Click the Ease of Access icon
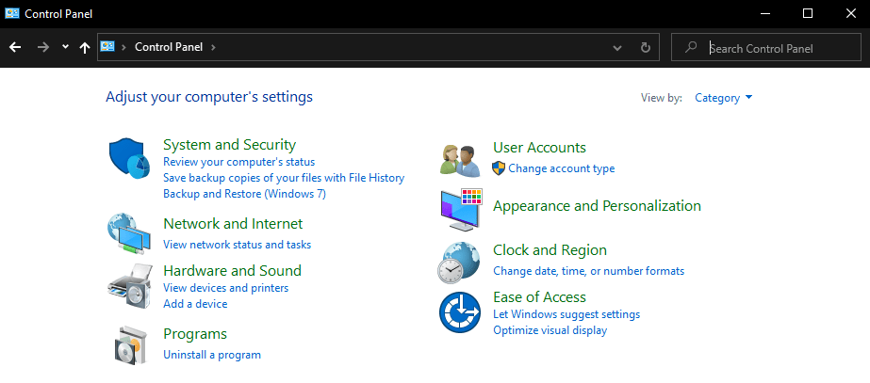The height and width of the screenshot is (383, 870). [460, 312]
